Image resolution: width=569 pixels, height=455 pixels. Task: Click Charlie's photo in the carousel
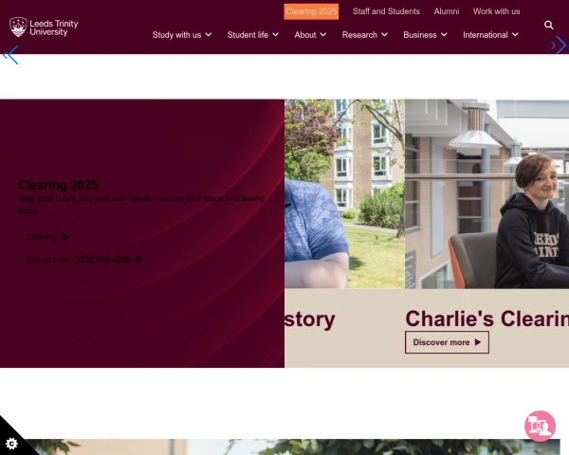coord(486,193)
